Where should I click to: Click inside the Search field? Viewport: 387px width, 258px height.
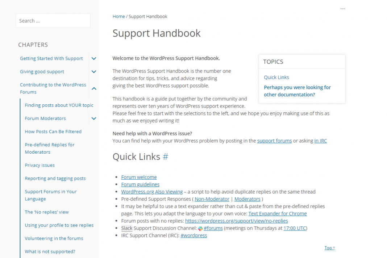[x=53, y=21]
